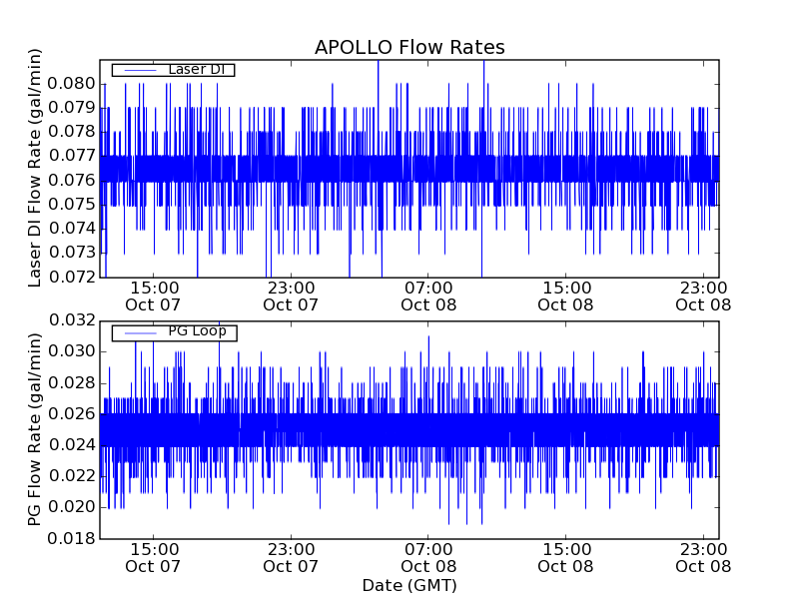Select "23:00 Oct 07" under the PG Loop plot
The width and height of the screenshot is (799, 599).
click(x=291, y=558)
